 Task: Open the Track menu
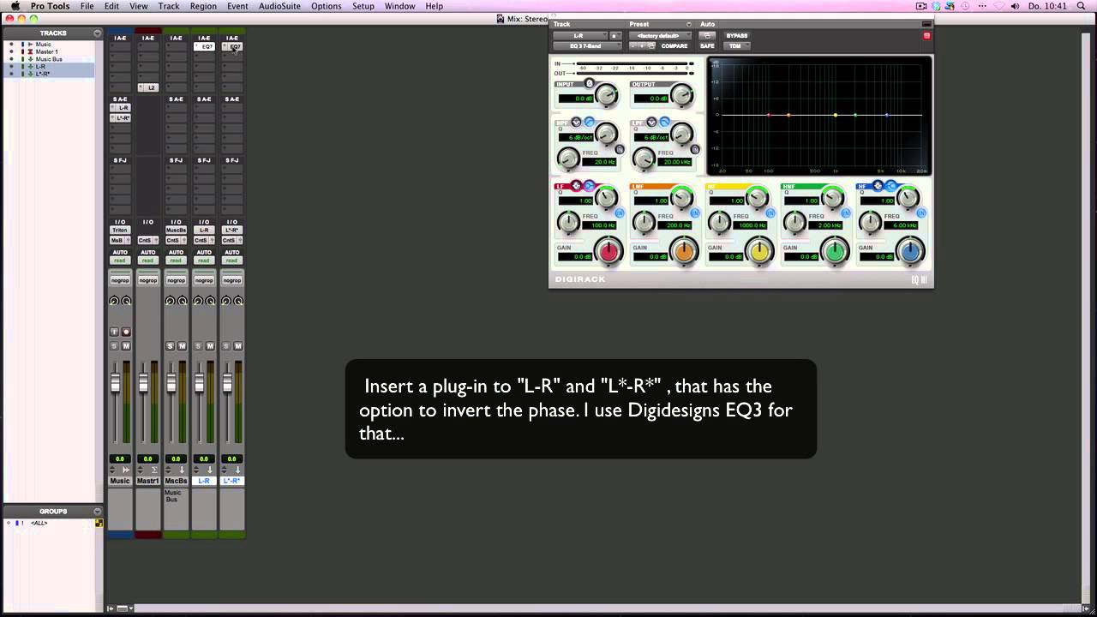tap(169, 6)
